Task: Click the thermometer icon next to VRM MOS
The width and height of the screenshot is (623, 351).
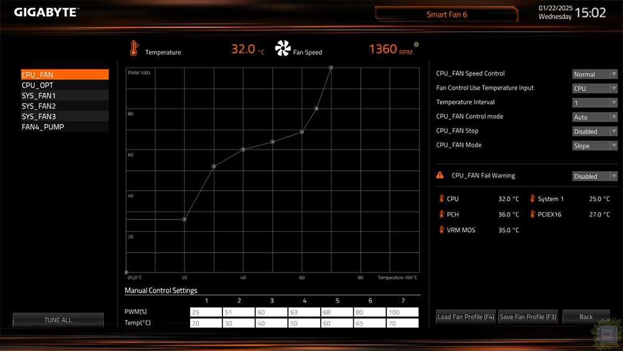Action: point(442,229)
